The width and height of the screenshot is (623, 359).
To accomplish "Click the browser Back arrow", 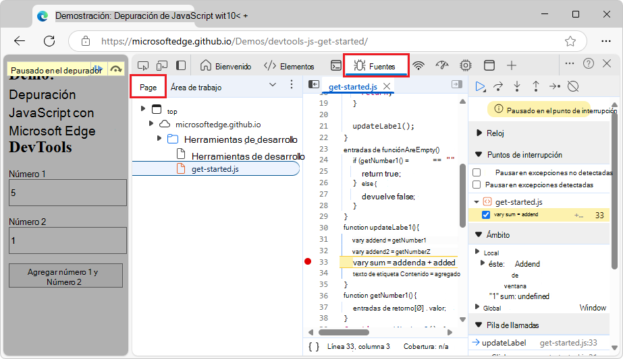I will pos(20,41).
